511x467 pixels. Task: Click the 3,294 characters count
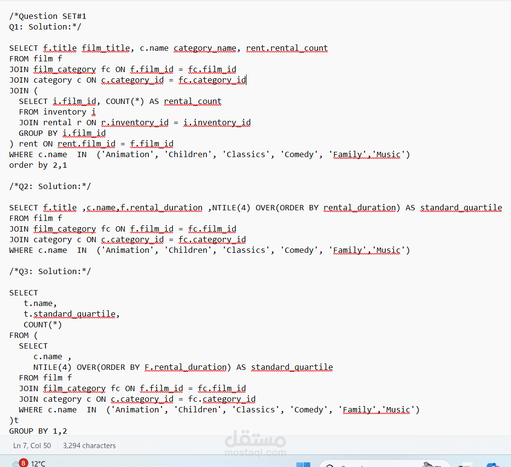click(x=89, y=446)
